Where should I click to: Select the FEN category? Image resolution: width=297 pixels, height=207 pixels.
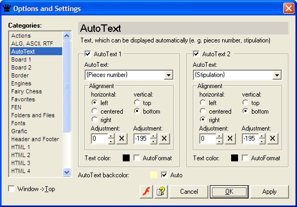[x=36, y=107]
